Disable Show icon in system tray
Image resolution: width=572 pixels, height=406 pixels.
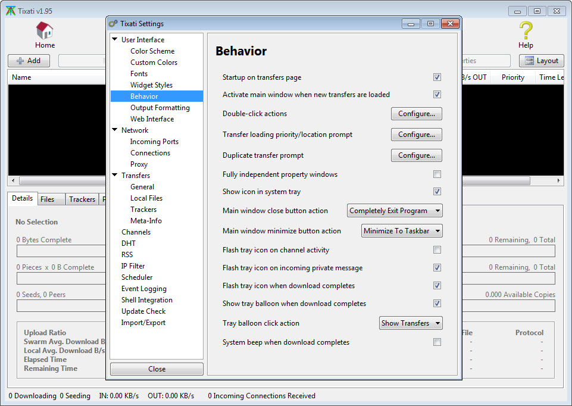coord(437,192)
